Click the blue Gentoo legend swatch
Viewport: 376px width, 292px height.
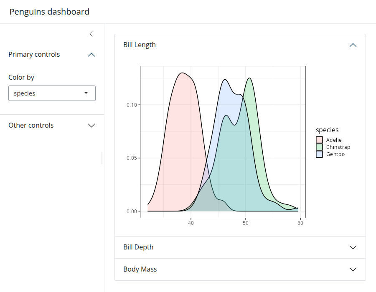coord(319,154)
